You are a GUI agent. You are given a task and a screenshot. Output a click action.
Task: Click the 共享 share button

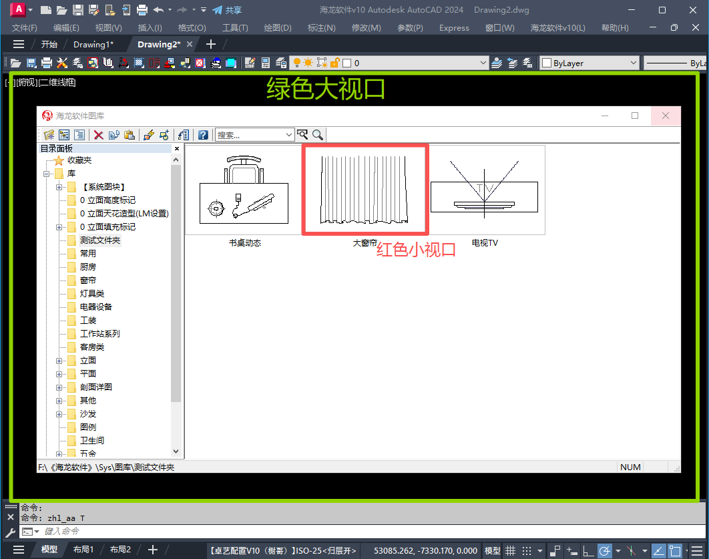(x=227, y=10)
